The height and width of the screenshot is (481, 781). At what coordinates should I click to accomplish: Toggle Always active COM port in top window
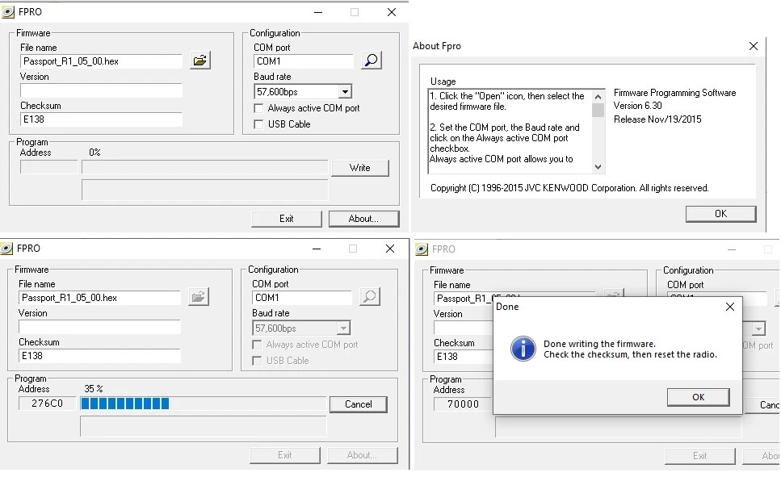[x=258, y=108]
